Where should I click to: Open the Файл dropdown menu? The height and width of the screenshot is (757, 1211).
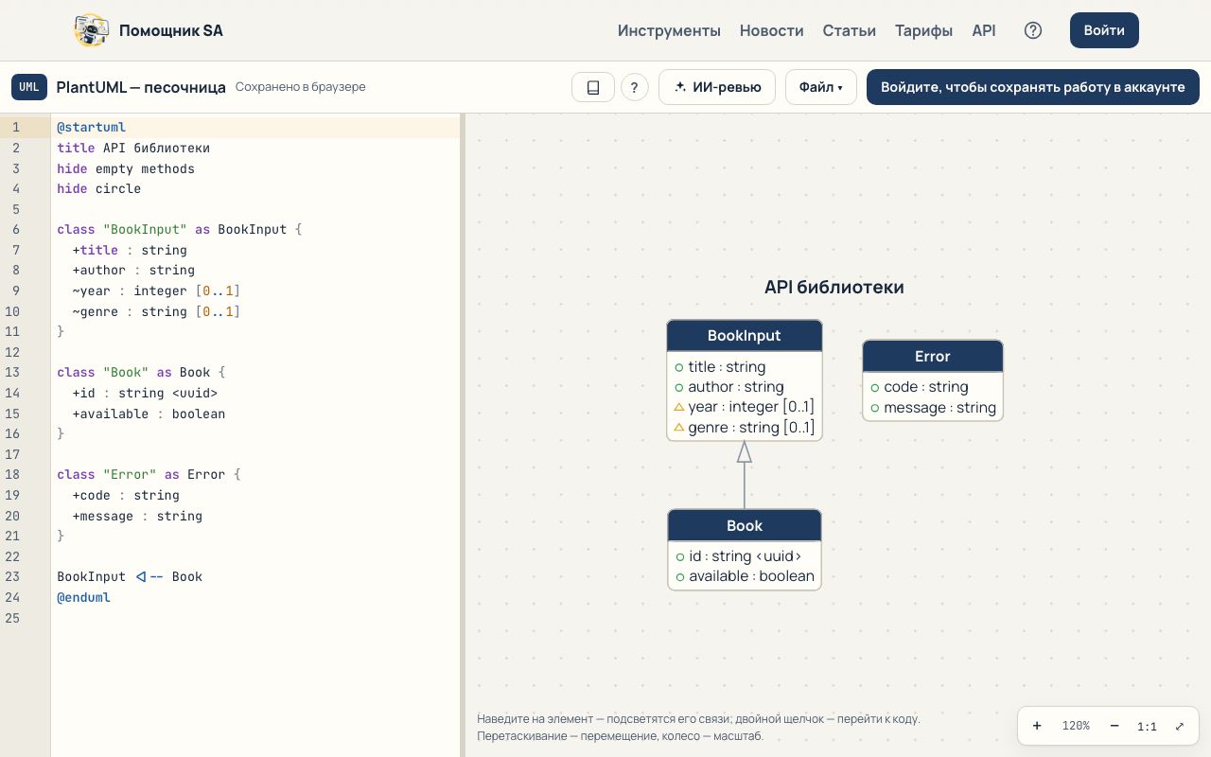820,87
